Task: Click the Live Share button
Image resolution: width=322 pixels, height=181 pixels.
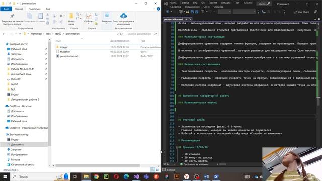Action: pos(301,12)
